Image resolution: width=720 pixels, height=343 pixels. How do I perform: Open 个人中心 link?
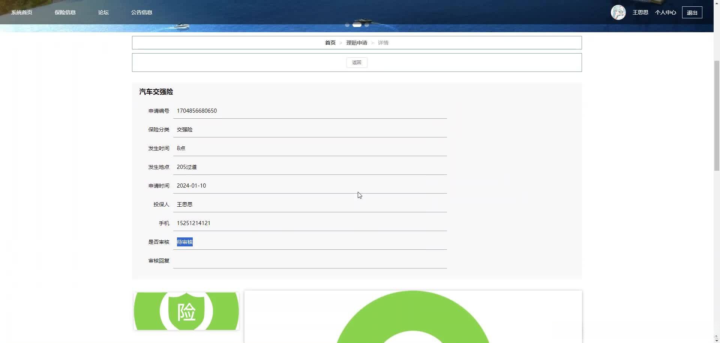pyautogui.click(x=666, y=12)
